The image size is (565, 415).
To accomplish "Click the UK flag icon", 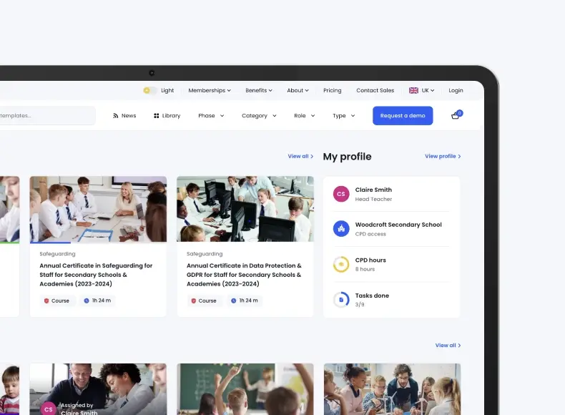I will point(413,91).
